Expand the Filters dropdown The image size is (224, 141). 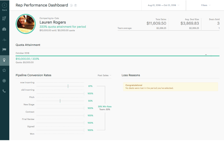206,5
